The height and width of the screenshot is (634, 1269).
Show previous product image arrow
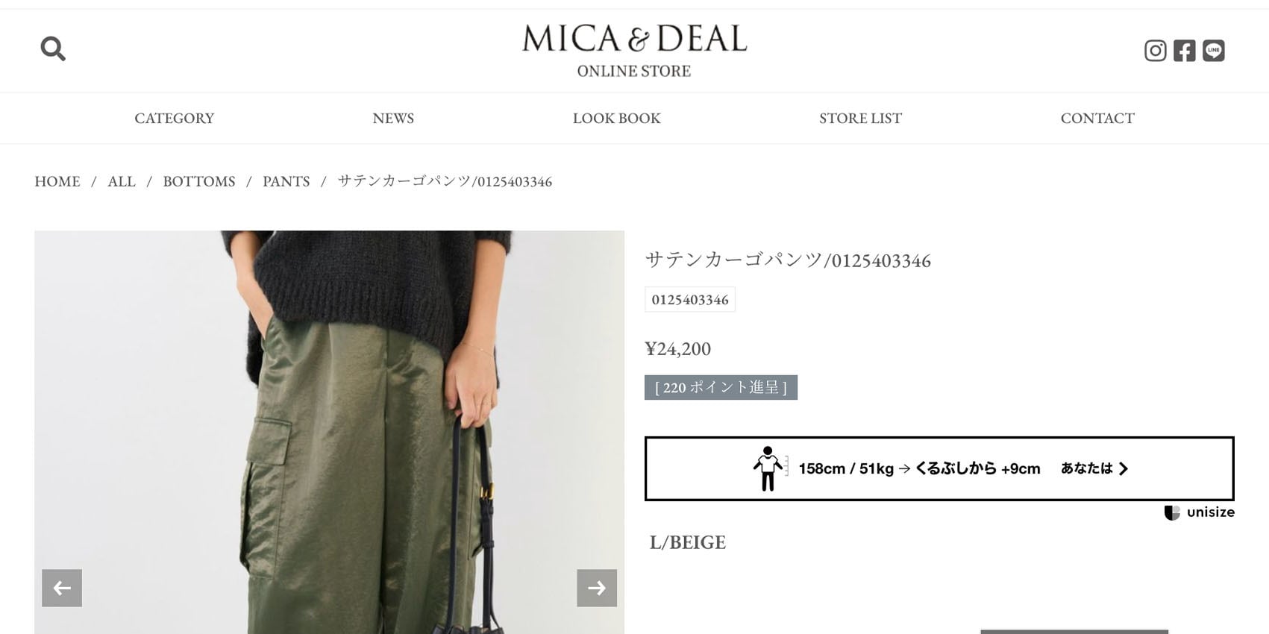[62, 588]
